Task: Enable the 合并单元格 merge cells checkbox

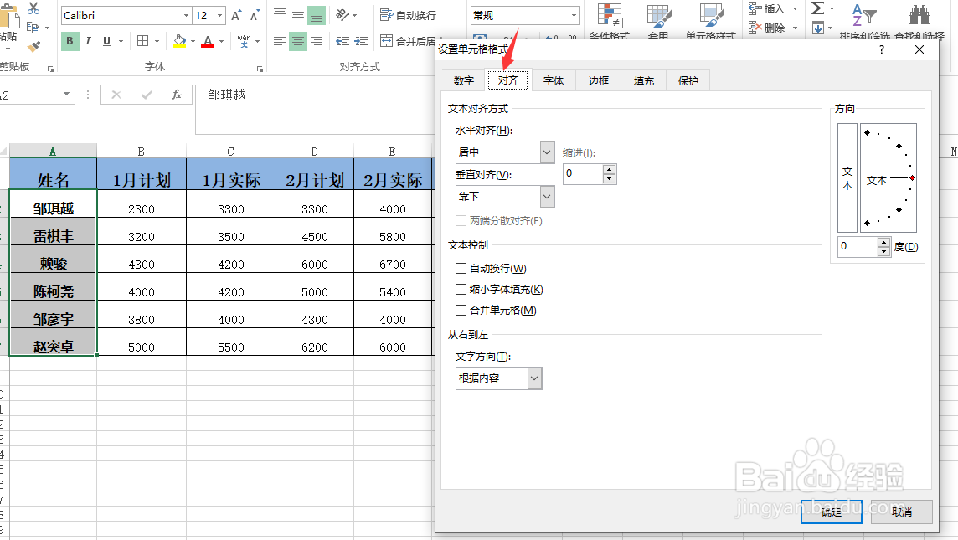Action: pos(461,311)
